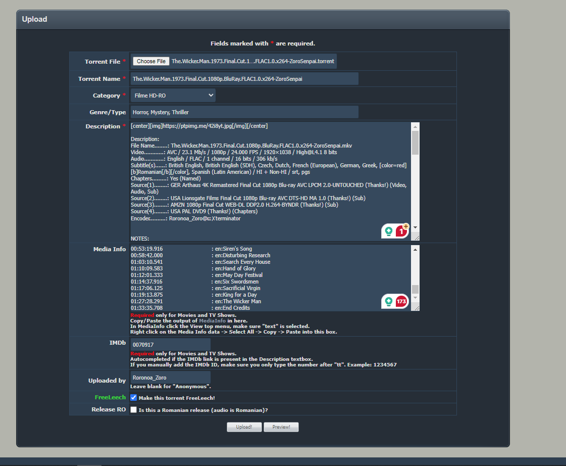Click the Media Info box resize grip
The width and height of the screenshot is (566, 466).
[416, 307]
